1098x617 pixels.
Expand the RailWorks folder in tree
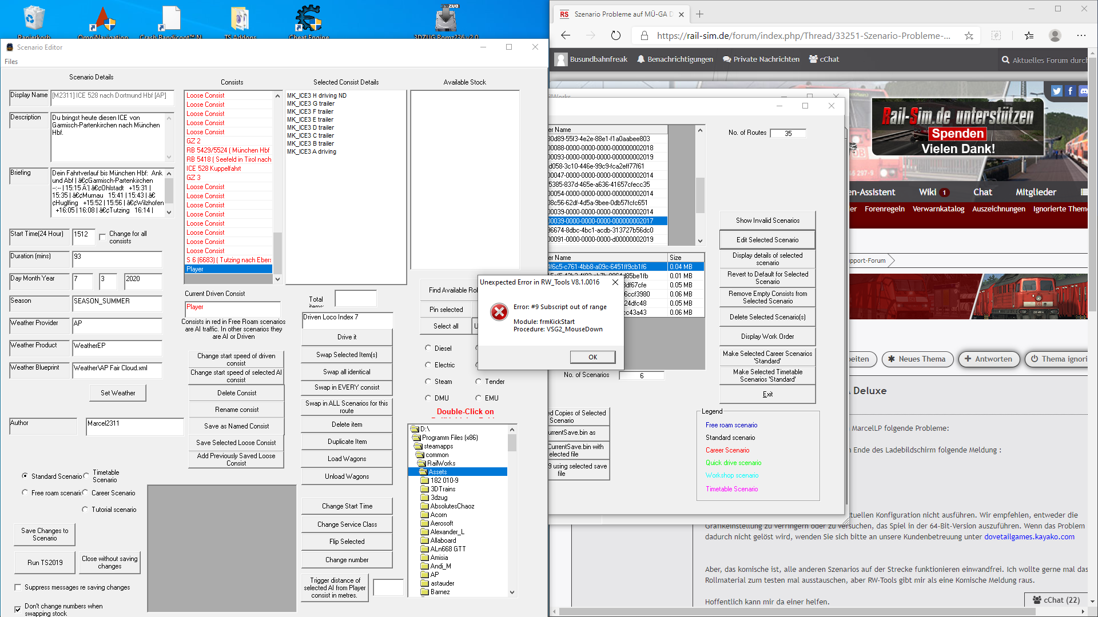440,463
